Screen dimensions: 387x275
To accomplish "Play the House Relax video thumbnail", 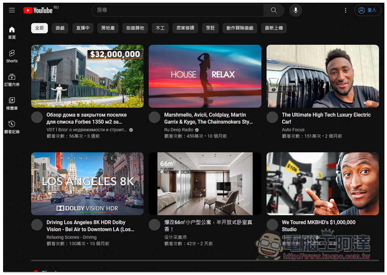I will tap(205, 76).
